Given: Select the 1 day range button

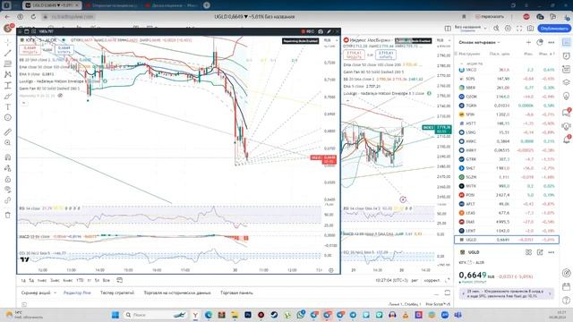Looking at the screenshot, I should 22,280.
